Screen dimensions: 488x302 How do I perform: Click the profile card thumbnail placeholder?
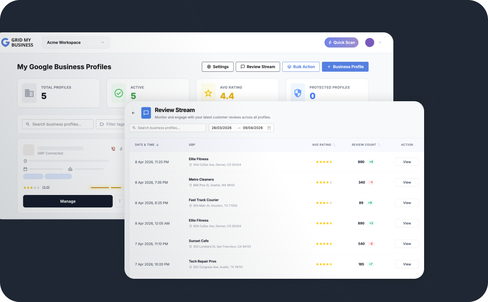[x=29, y=150]
